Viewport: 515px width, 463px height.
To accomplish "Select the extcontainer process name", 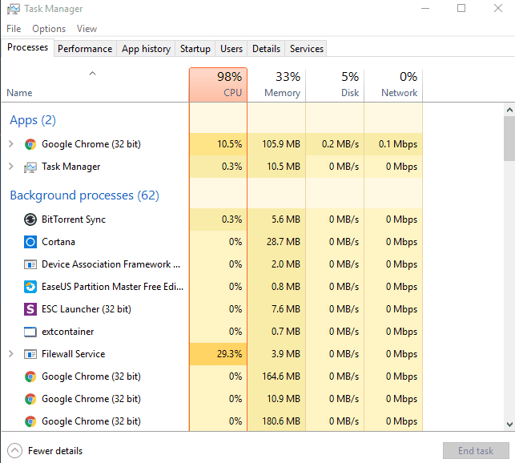I will 67,332.
